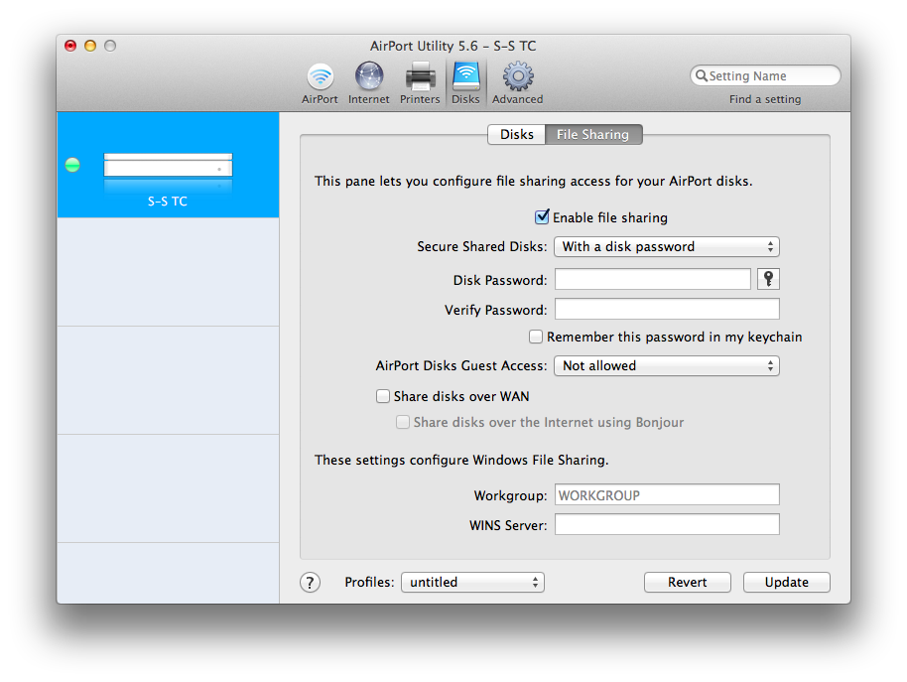This screenshot has width=907, height=682.
Task: Click the Workgroup text field
Action: [667, 495]
